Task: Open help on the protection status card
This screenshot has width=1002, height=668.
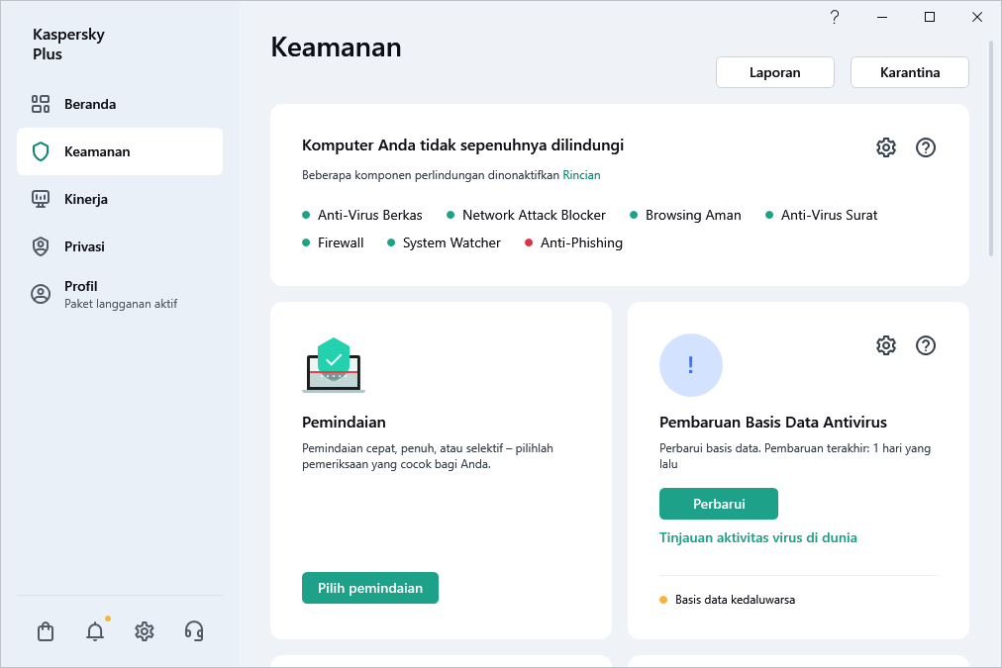Action: [926, 146]
